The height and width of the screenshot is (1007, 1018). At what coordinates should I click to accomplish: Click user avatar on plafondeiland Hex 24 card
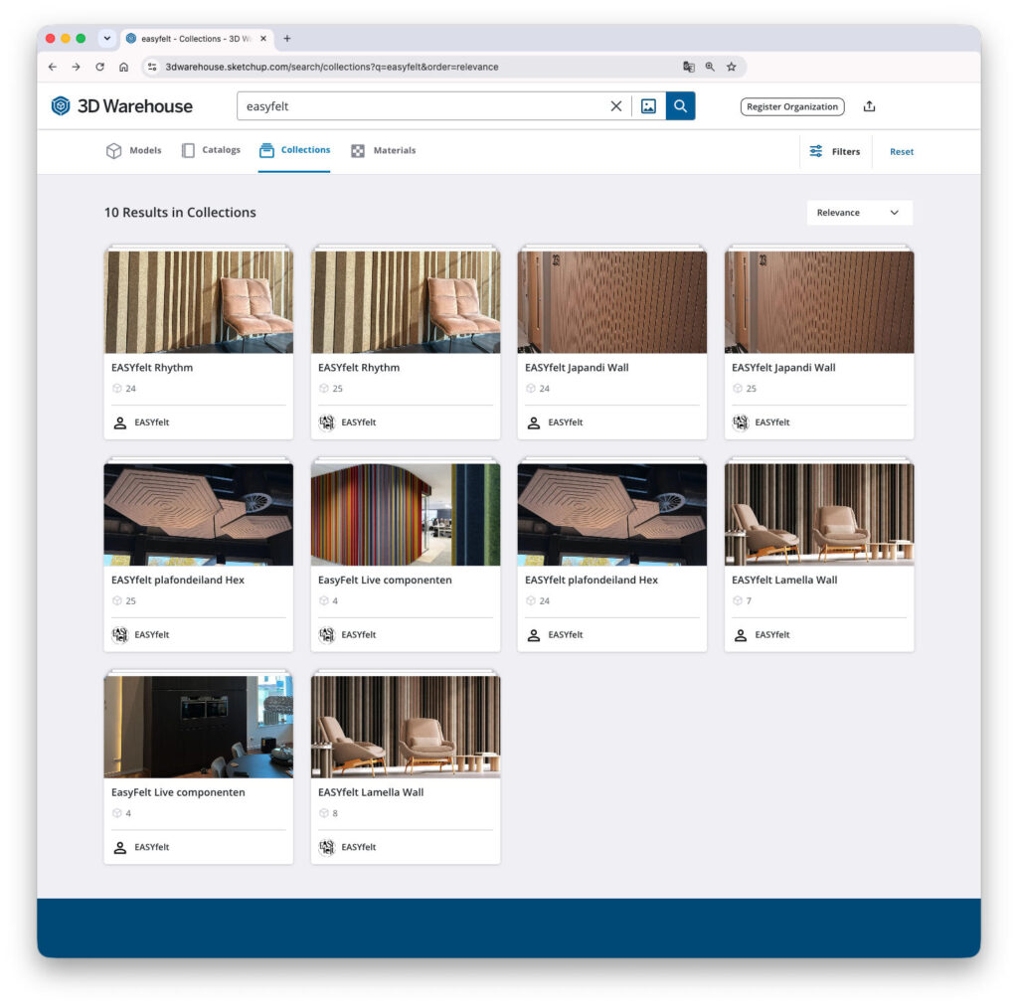pyautogui.click(x=534, y=635)
